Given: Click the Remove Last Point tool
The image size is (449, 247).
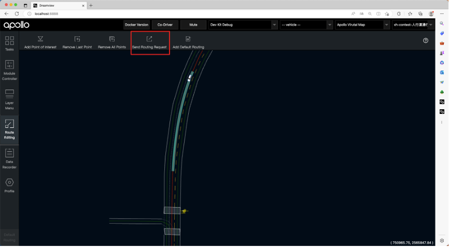Looking at the screenshot, I should coord(77,42).
